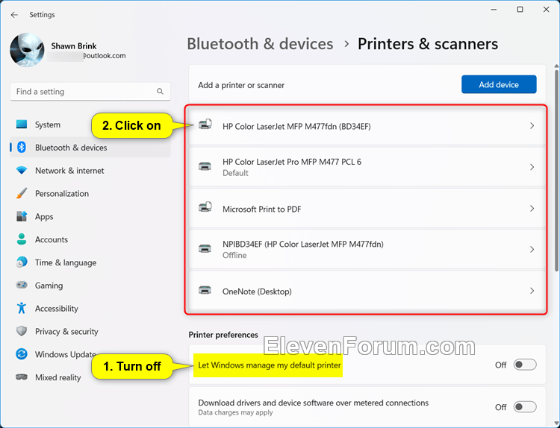Viewport: 560px width, 428px height.
Task: Open Personalization settings
Action: tap(90, 193)
